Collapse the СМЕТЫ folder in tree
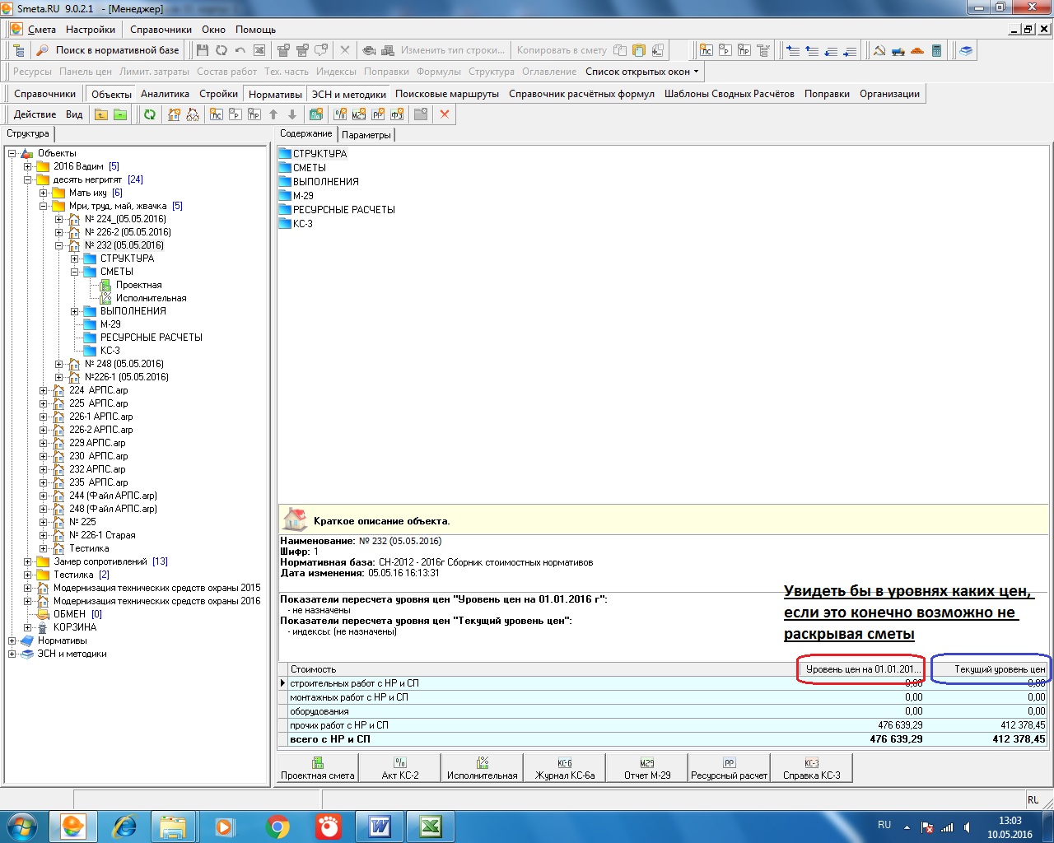The height and width of the screenshot is (843, 1054). (74, 272)
